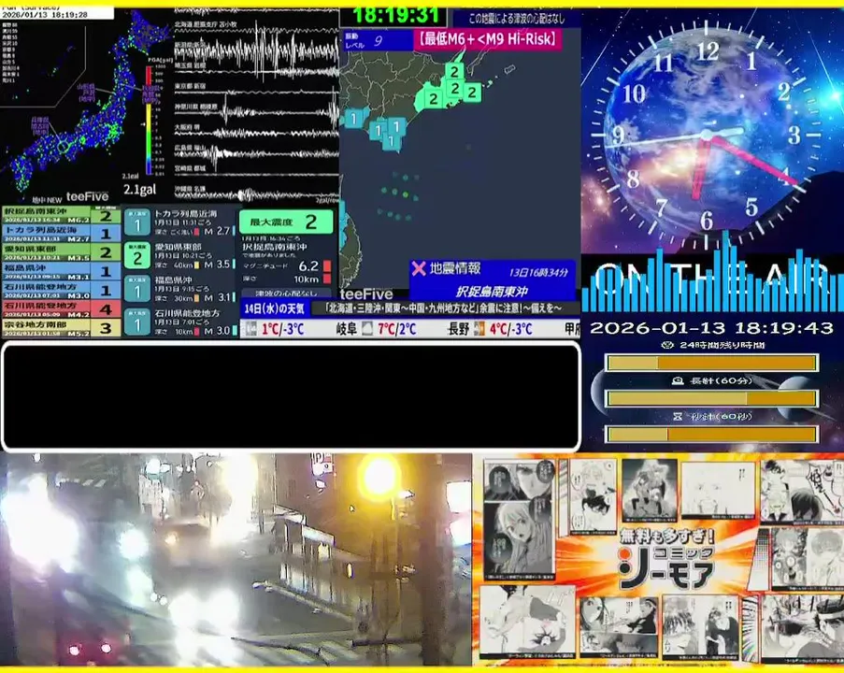Screen dimensions: 844x673
Task: Click the 2026-01-13 18:19:43 datetime
Action: 711,327
